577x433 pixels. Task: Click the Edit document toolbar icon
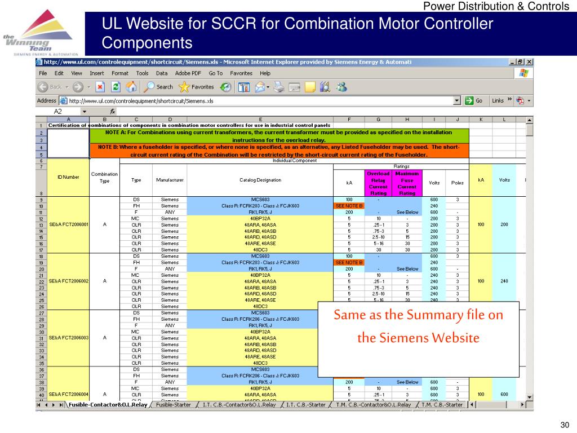(294, 87)
